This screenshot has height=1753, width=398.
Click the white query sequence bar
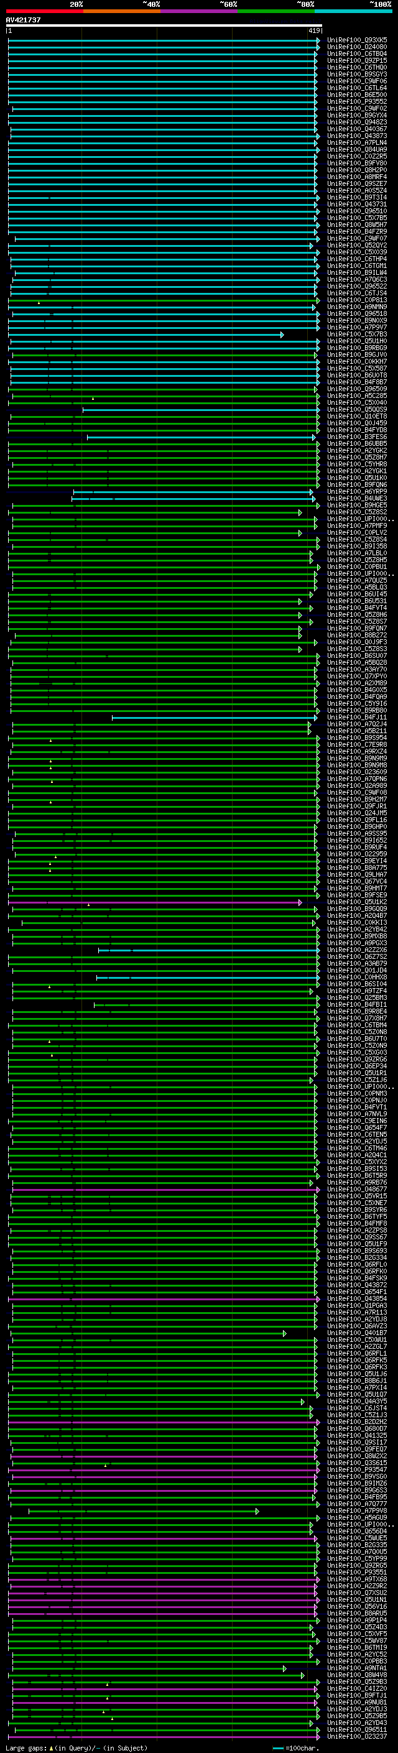[x=164, y=25]
